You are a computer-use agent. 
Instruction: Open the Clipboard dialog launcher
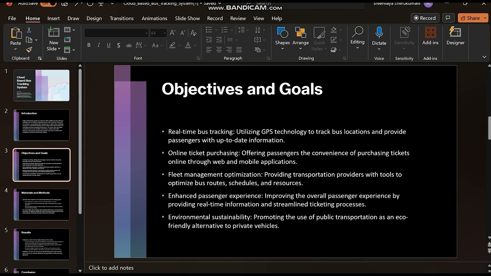point(40,58)
